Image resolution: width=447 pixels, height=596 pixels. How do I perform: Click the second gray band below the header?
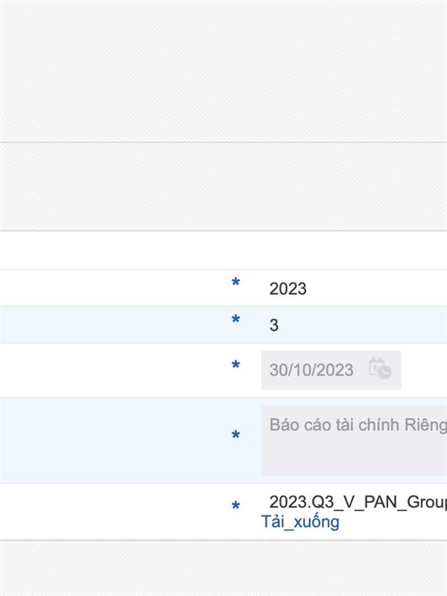[223, 187]
